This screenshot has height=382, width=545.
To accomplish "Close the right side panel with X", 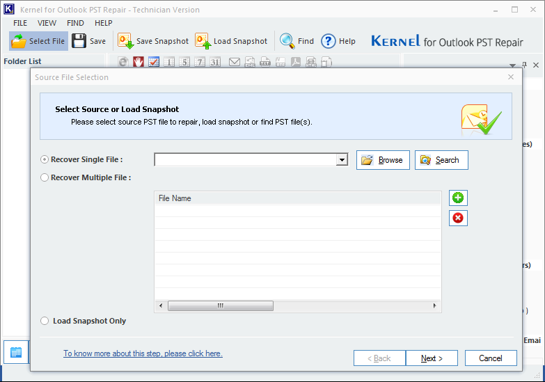I will click(536, 65).
